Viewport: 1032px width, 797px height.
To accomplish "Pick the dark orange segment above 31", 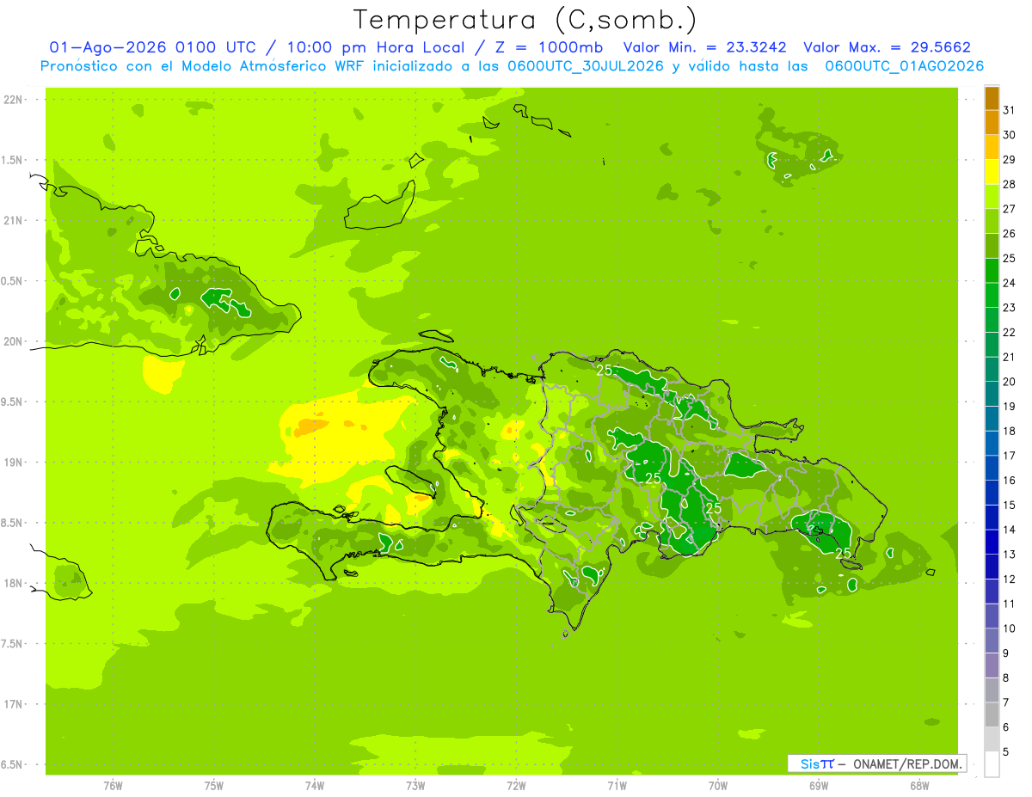I will tap(992, 98).
